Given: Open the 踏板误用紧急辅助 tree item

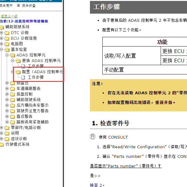Looking at the screenshot, I should (32, 122).
